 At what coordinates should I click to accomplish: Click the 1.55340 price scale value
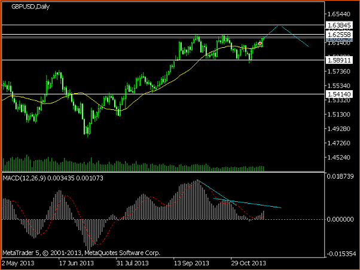338,86
